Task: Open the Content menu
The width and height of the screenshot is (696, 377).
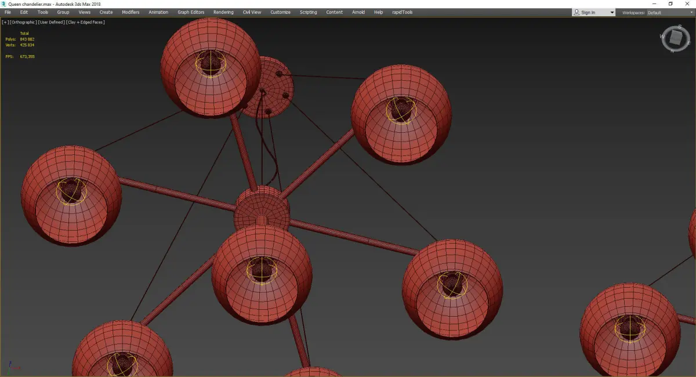Action: coord(334,12)
